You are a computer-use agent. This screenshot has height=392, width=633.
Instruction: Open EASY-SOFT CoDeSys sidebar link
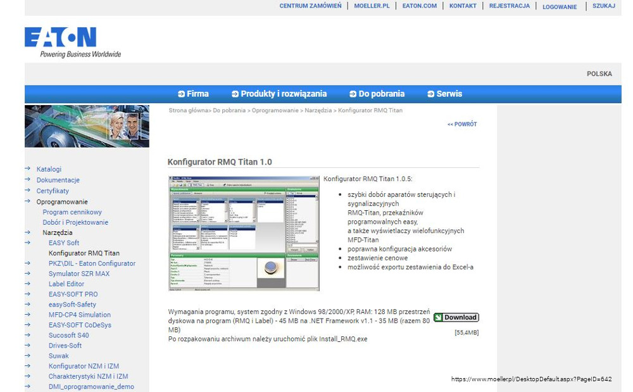pyautogui.click(x=80, y=325)
